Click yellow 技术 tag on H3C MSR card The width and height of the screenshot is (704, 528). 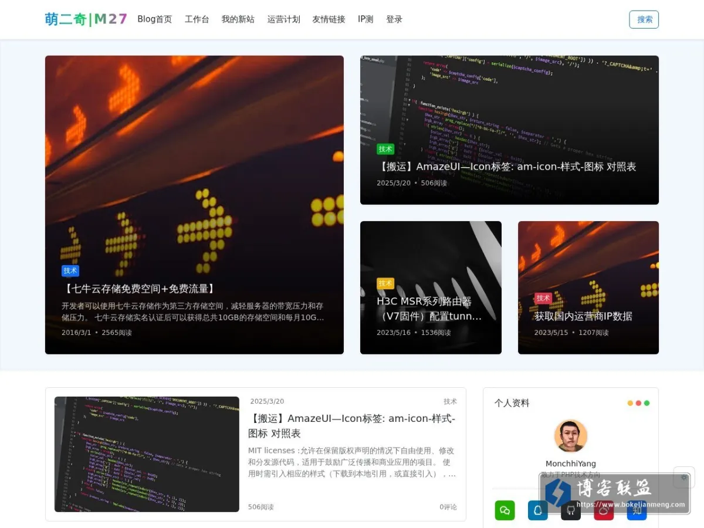click(385, 283)
